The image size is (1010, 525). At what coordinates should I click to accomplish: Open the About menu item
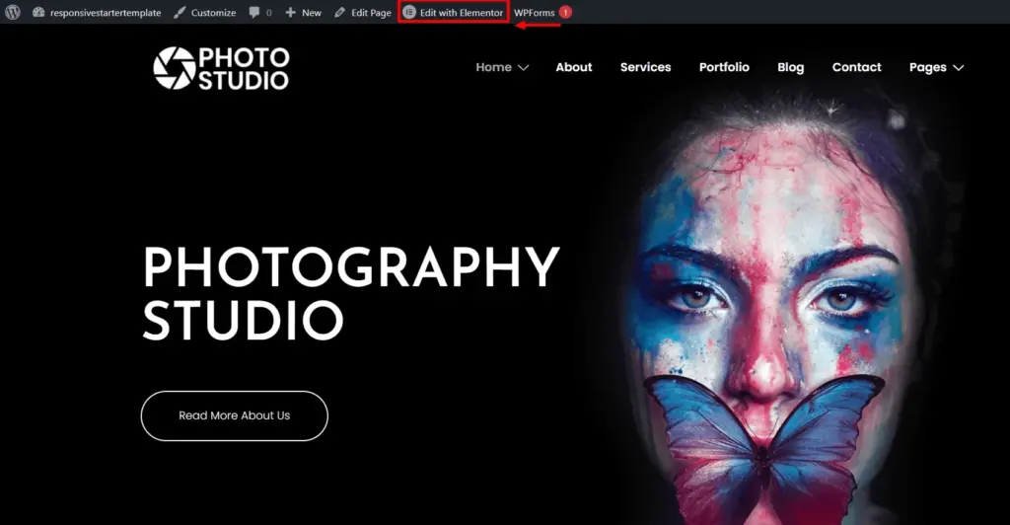[x=573, y=67]
